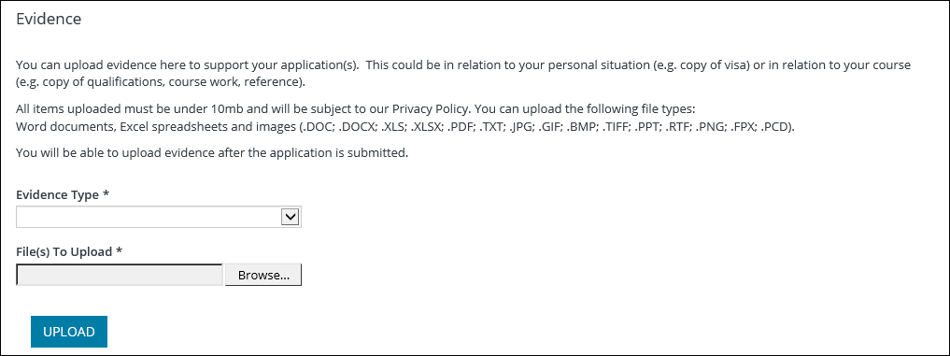
Task: Click the Evidence Type label
Action: tap(57, 194)
